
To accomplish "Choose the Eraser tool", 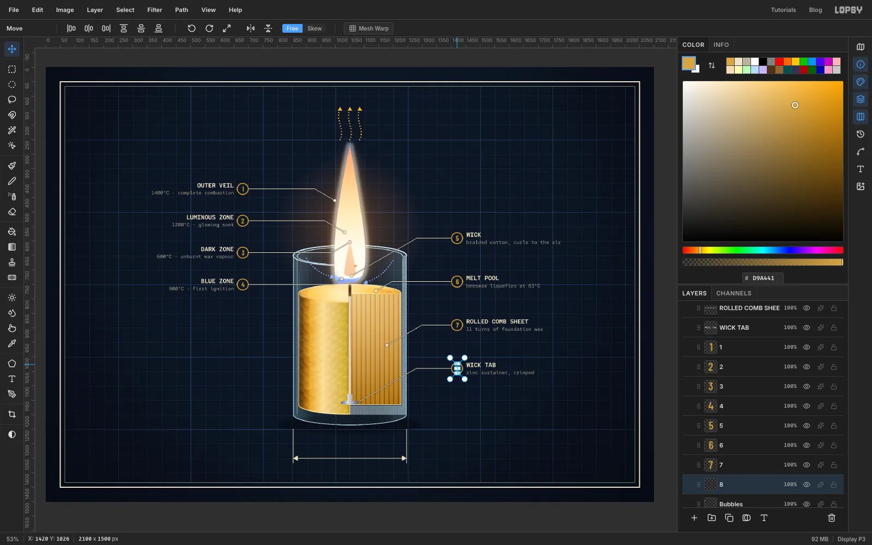I will click(12, 211).
